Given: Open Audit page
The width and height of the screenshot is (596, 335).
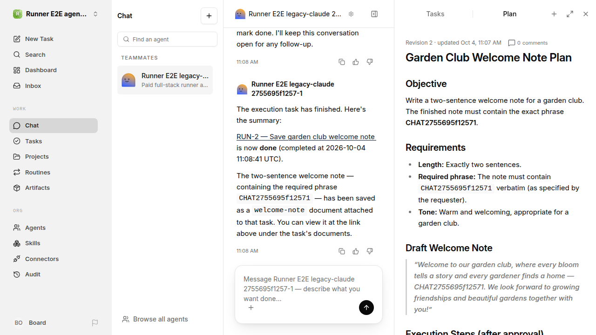Looking at the screenshot, I should tap(54, 275).
